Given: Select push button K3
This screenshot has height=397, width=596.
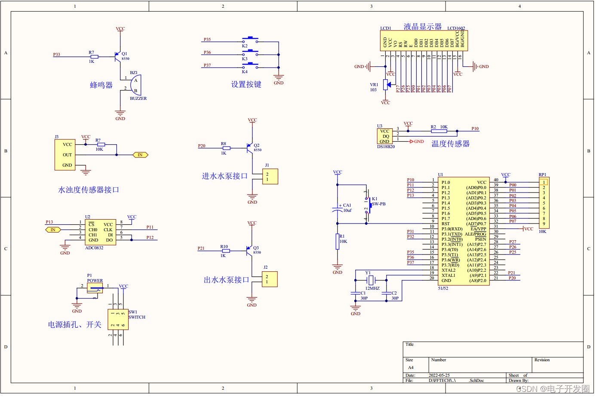Looking at the screenshot, I should tap(250, 53).
